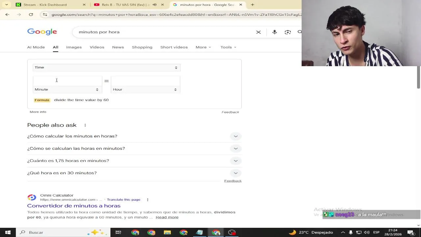Search by image using the lens icon
The height and width of the screenshot is (237, 421).
click(288, 32)
